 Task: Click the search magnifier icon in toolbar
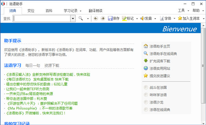81,18
